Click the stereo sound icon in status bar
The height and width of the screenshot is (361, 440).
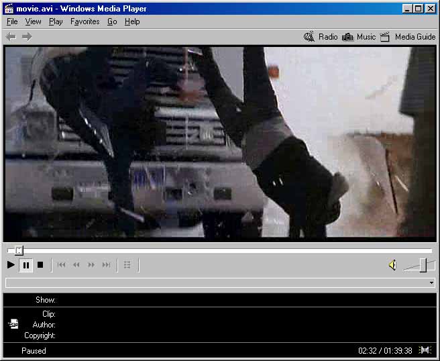click(425, 350)
